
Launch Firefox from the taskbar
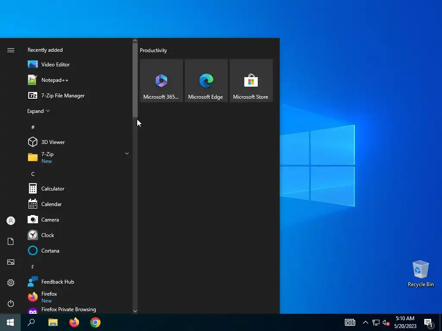pos(74,322)
